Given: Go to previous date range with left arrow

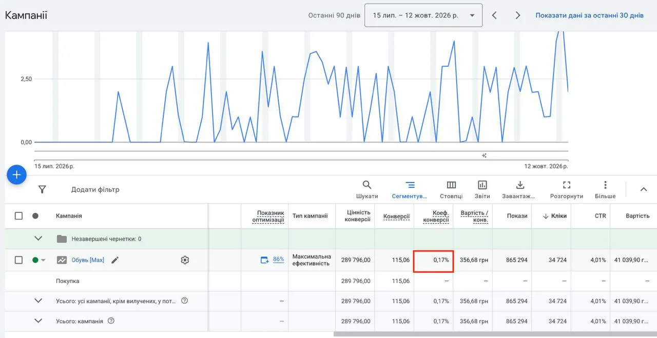Looking at the screenshot, I should pyautogui.click(x=494, y=15).
